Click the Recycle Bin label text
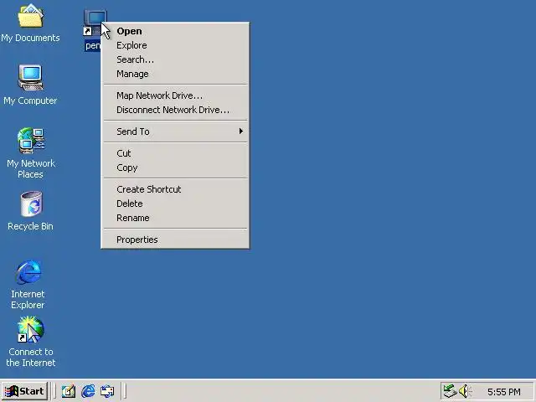 click(x=30, y=226)
